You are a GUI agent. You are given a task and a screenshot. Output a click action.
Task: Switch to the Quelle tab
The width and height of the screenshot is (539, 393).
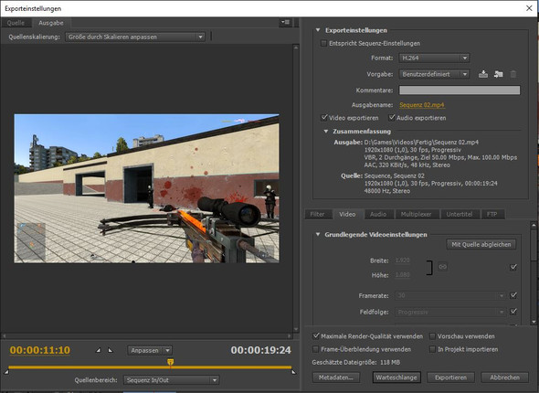coord(16,23)
